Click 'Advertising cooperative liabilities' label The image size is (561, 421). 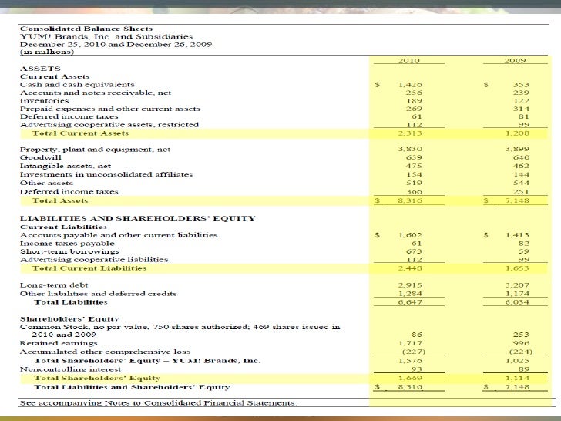click(x=94, y=260)
